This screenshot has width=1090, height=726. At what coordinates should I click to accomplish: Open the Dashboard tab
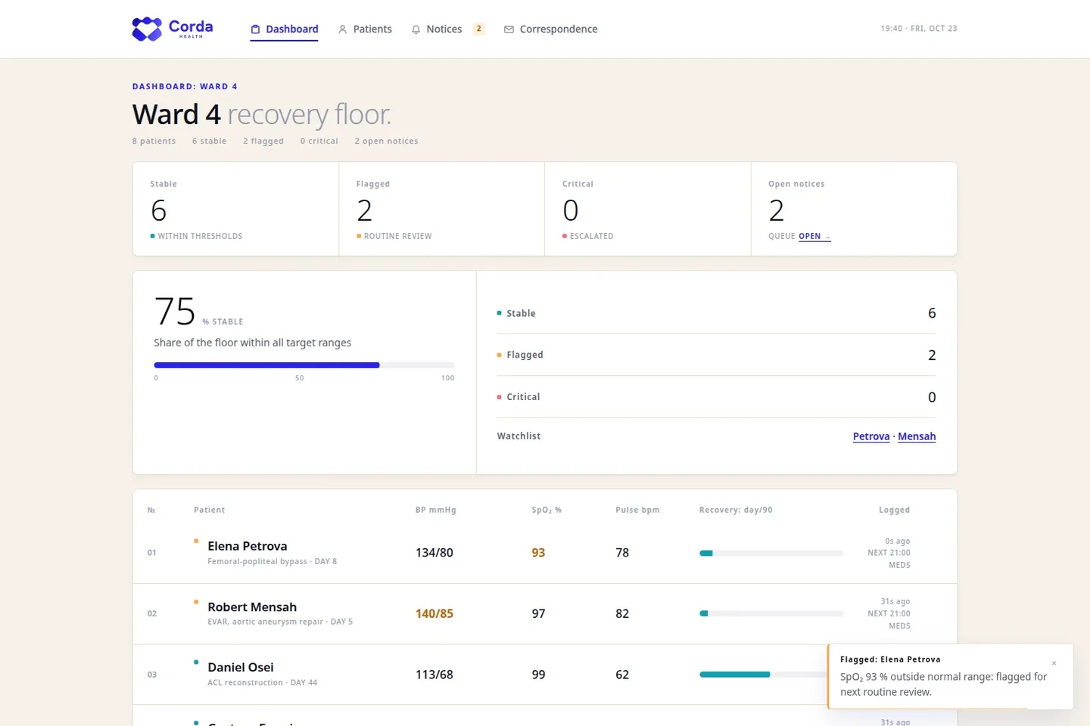click(x=284, y=29)
